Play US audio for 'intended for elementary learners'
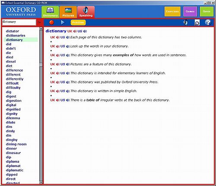The height and width of the screenshot is (186, 216). [x=68, y=73]
